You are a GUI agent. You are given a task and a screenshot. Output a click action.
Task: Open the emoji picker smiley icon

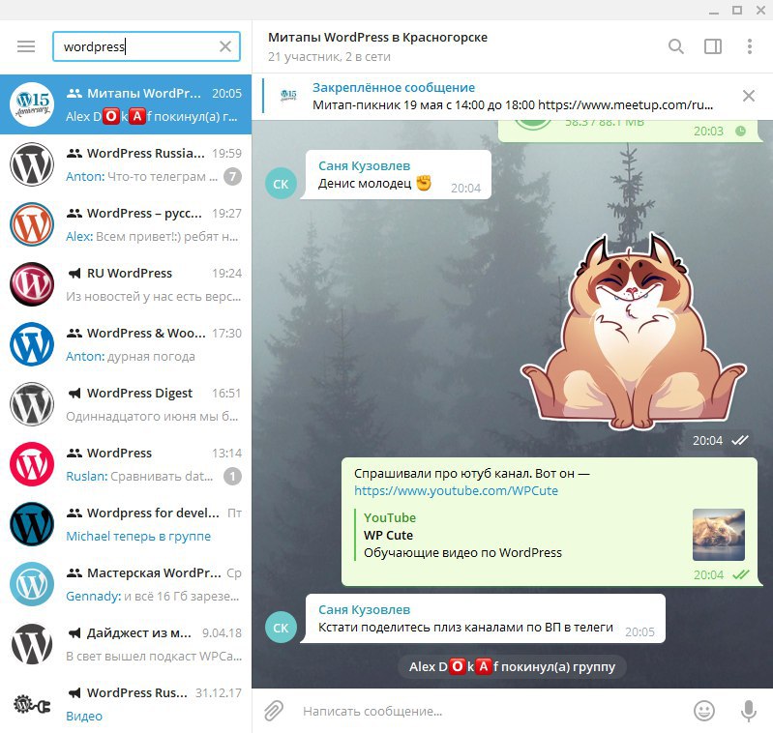(x=704, y=711)
